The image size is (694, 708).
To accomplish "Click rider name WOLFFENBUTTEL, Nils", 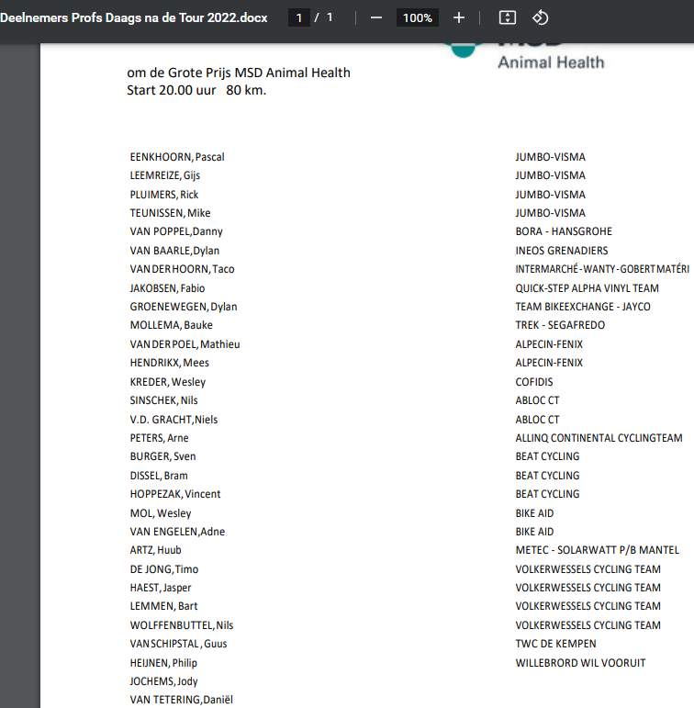I will [182, 625].
